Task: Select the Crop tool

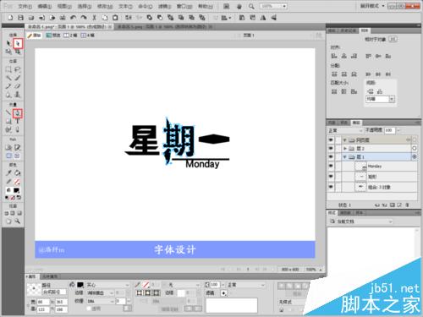Action: click(18, 52)
